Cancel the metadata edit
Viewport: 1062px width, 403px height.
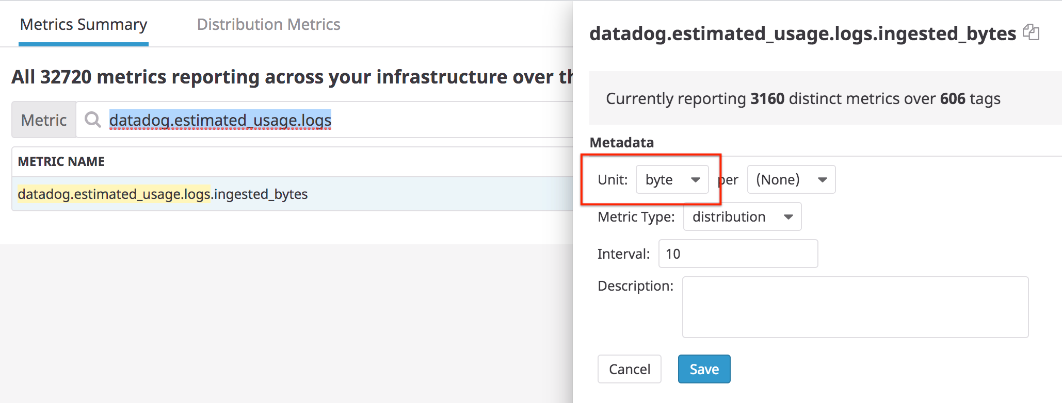tap(629, 369)
